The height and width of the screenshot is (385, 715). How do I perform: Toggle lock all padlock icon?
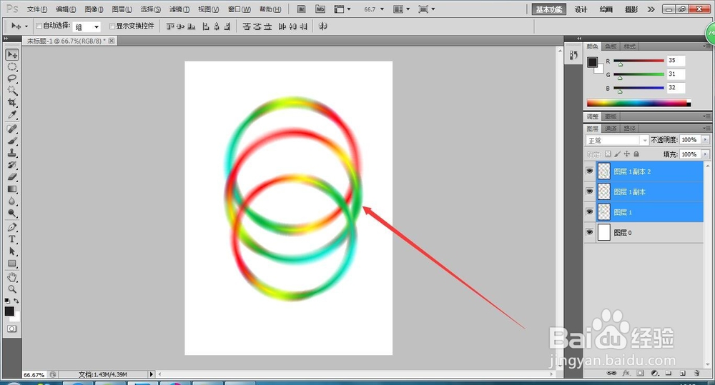pyautogui.click(x=636, y=154)
